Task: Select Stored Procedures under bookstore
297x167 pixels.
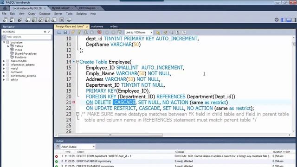Action: point(26,54)
